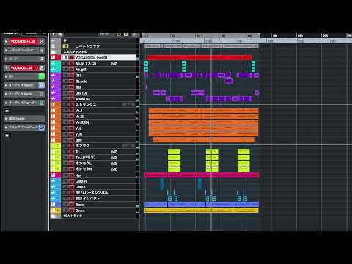352x264 pixels.
Task: Select the Vn.1 orange clip in timeline
Action: tap(203, 111)
